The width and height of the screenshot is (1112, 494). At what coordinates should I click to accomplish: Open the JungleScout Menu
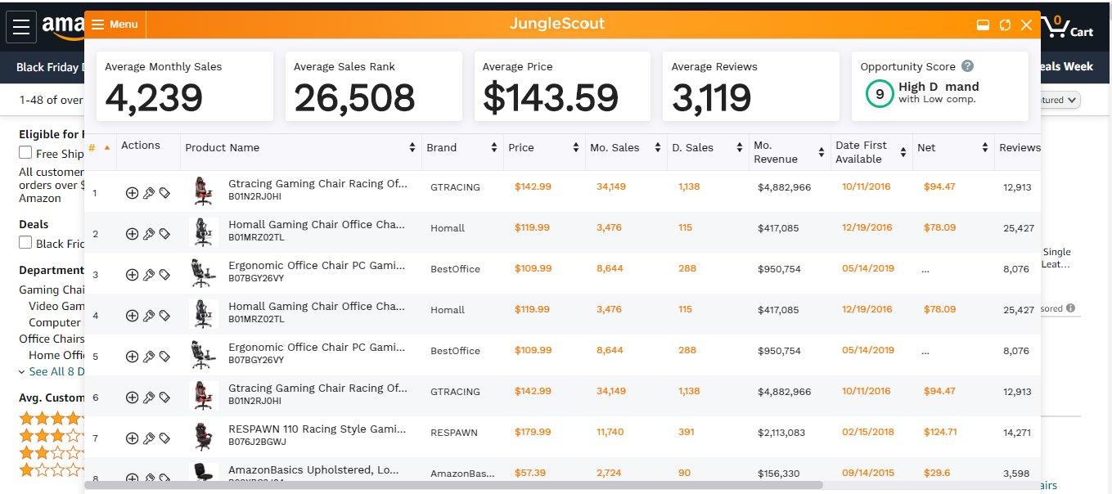[115, 25]
